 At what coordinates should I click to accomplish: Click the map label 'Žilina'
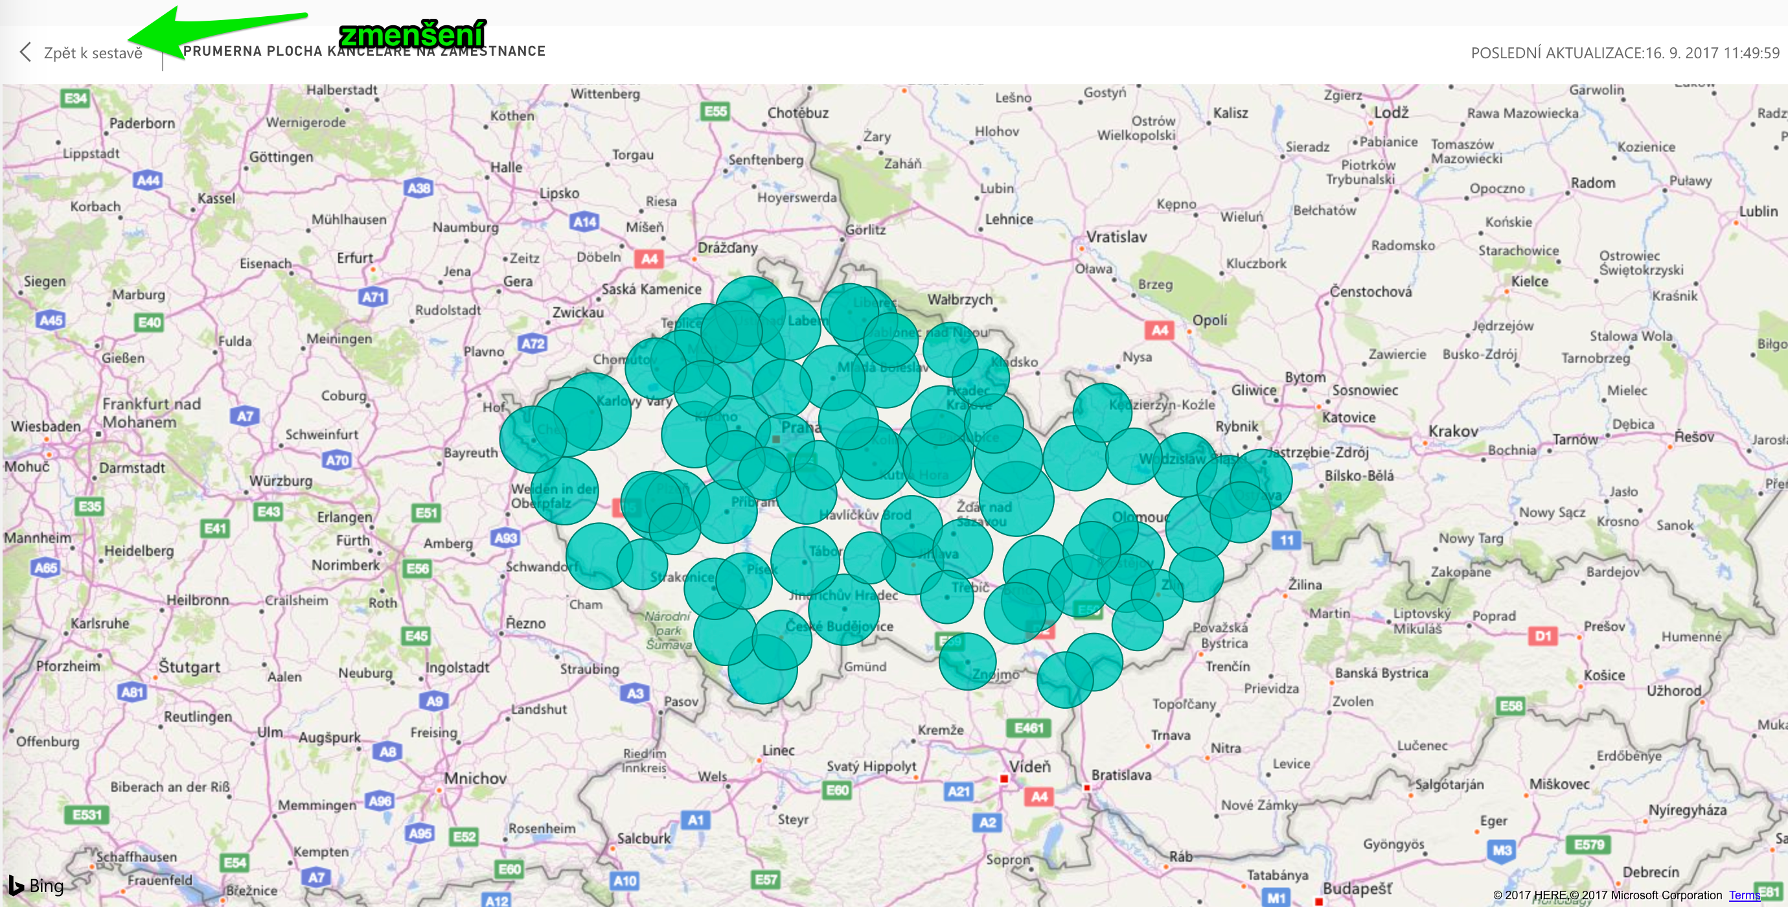1305,584
